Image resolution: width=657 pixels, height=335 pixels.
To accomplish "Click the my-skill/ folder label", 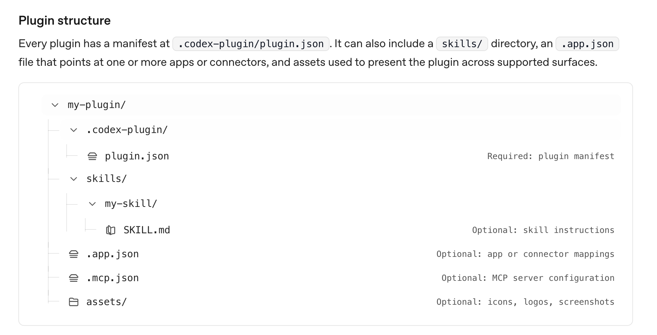I will 131,204.
